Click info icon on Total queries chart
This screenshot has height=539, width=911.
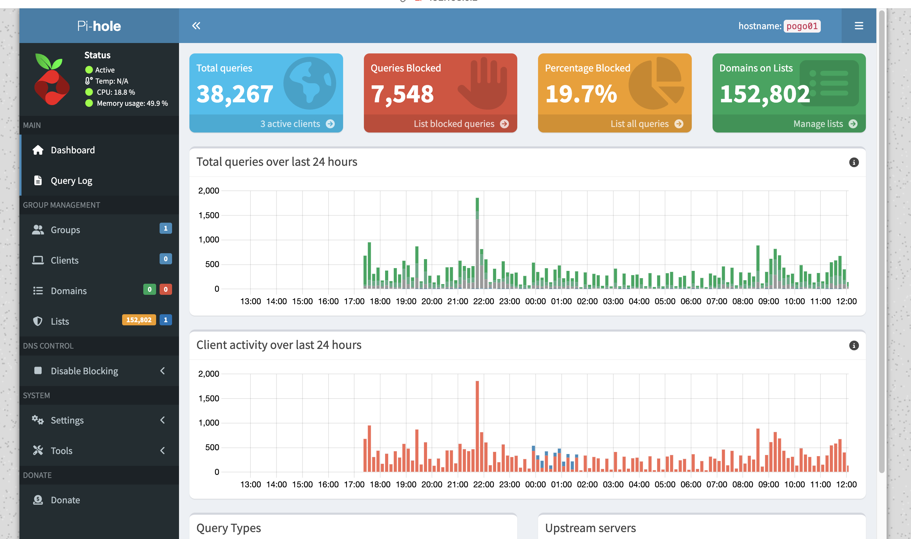pos(854,162)
